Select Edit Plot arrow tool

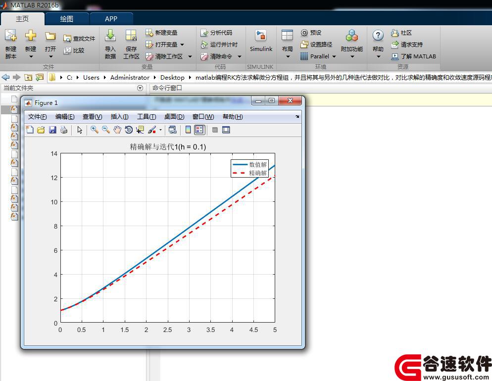pos(80,130)
